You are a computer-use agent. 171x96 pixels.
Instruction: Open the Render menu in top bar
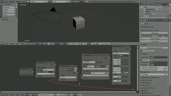pyautogui.click(x=11, y=2)
